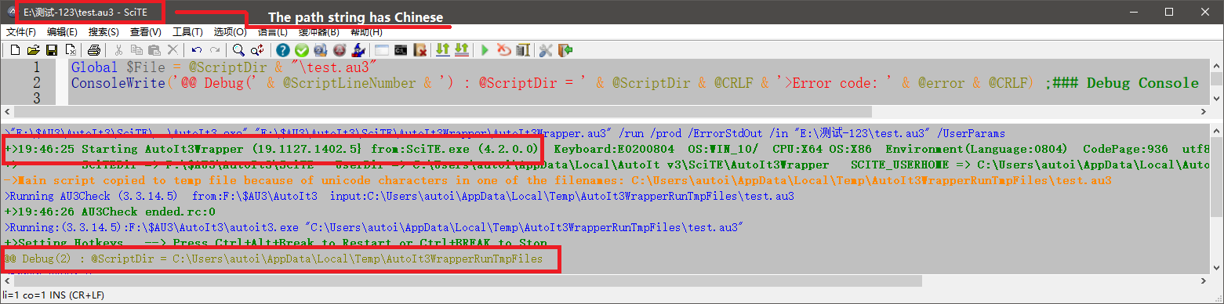Open Find with the magnifier icon

tap(238, 50)
